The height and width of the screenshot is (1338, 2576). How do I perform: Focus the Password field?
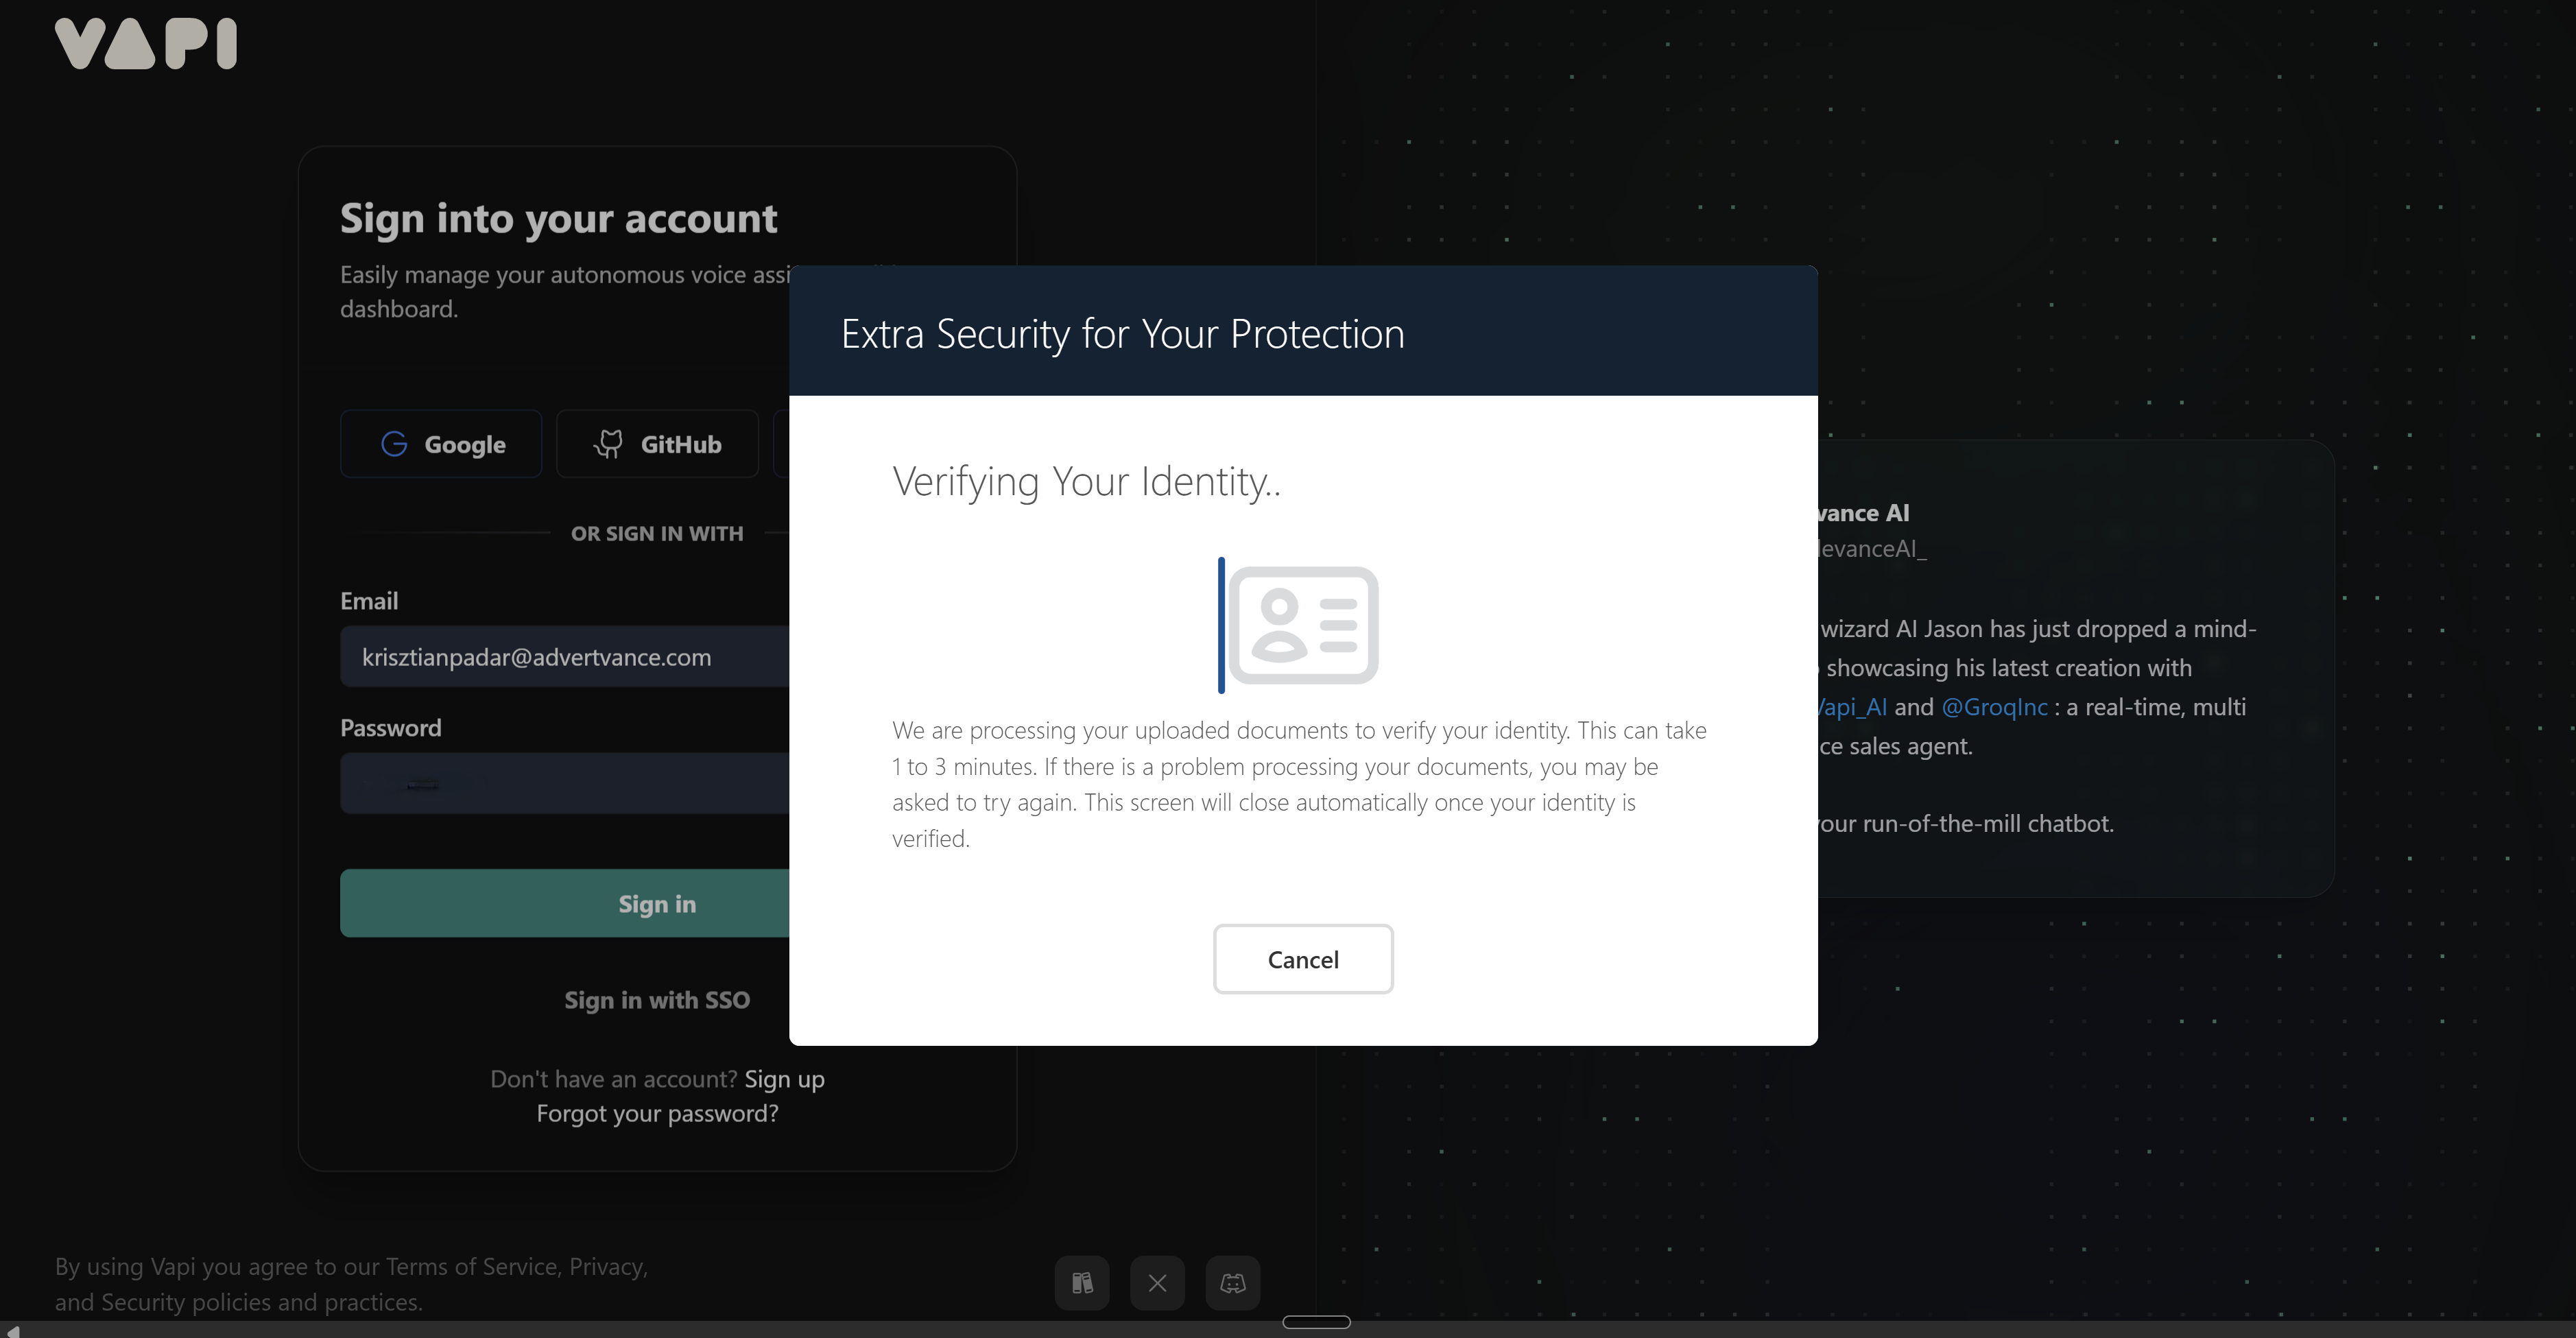pyautogui.click(x=564, y=784)
